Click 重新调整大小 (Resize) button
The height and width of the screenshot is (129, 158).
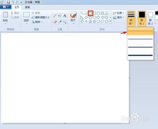(x=41, y=17)
